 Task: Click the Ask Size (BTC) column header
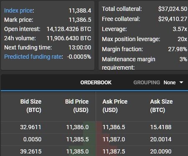click(161, 106)
